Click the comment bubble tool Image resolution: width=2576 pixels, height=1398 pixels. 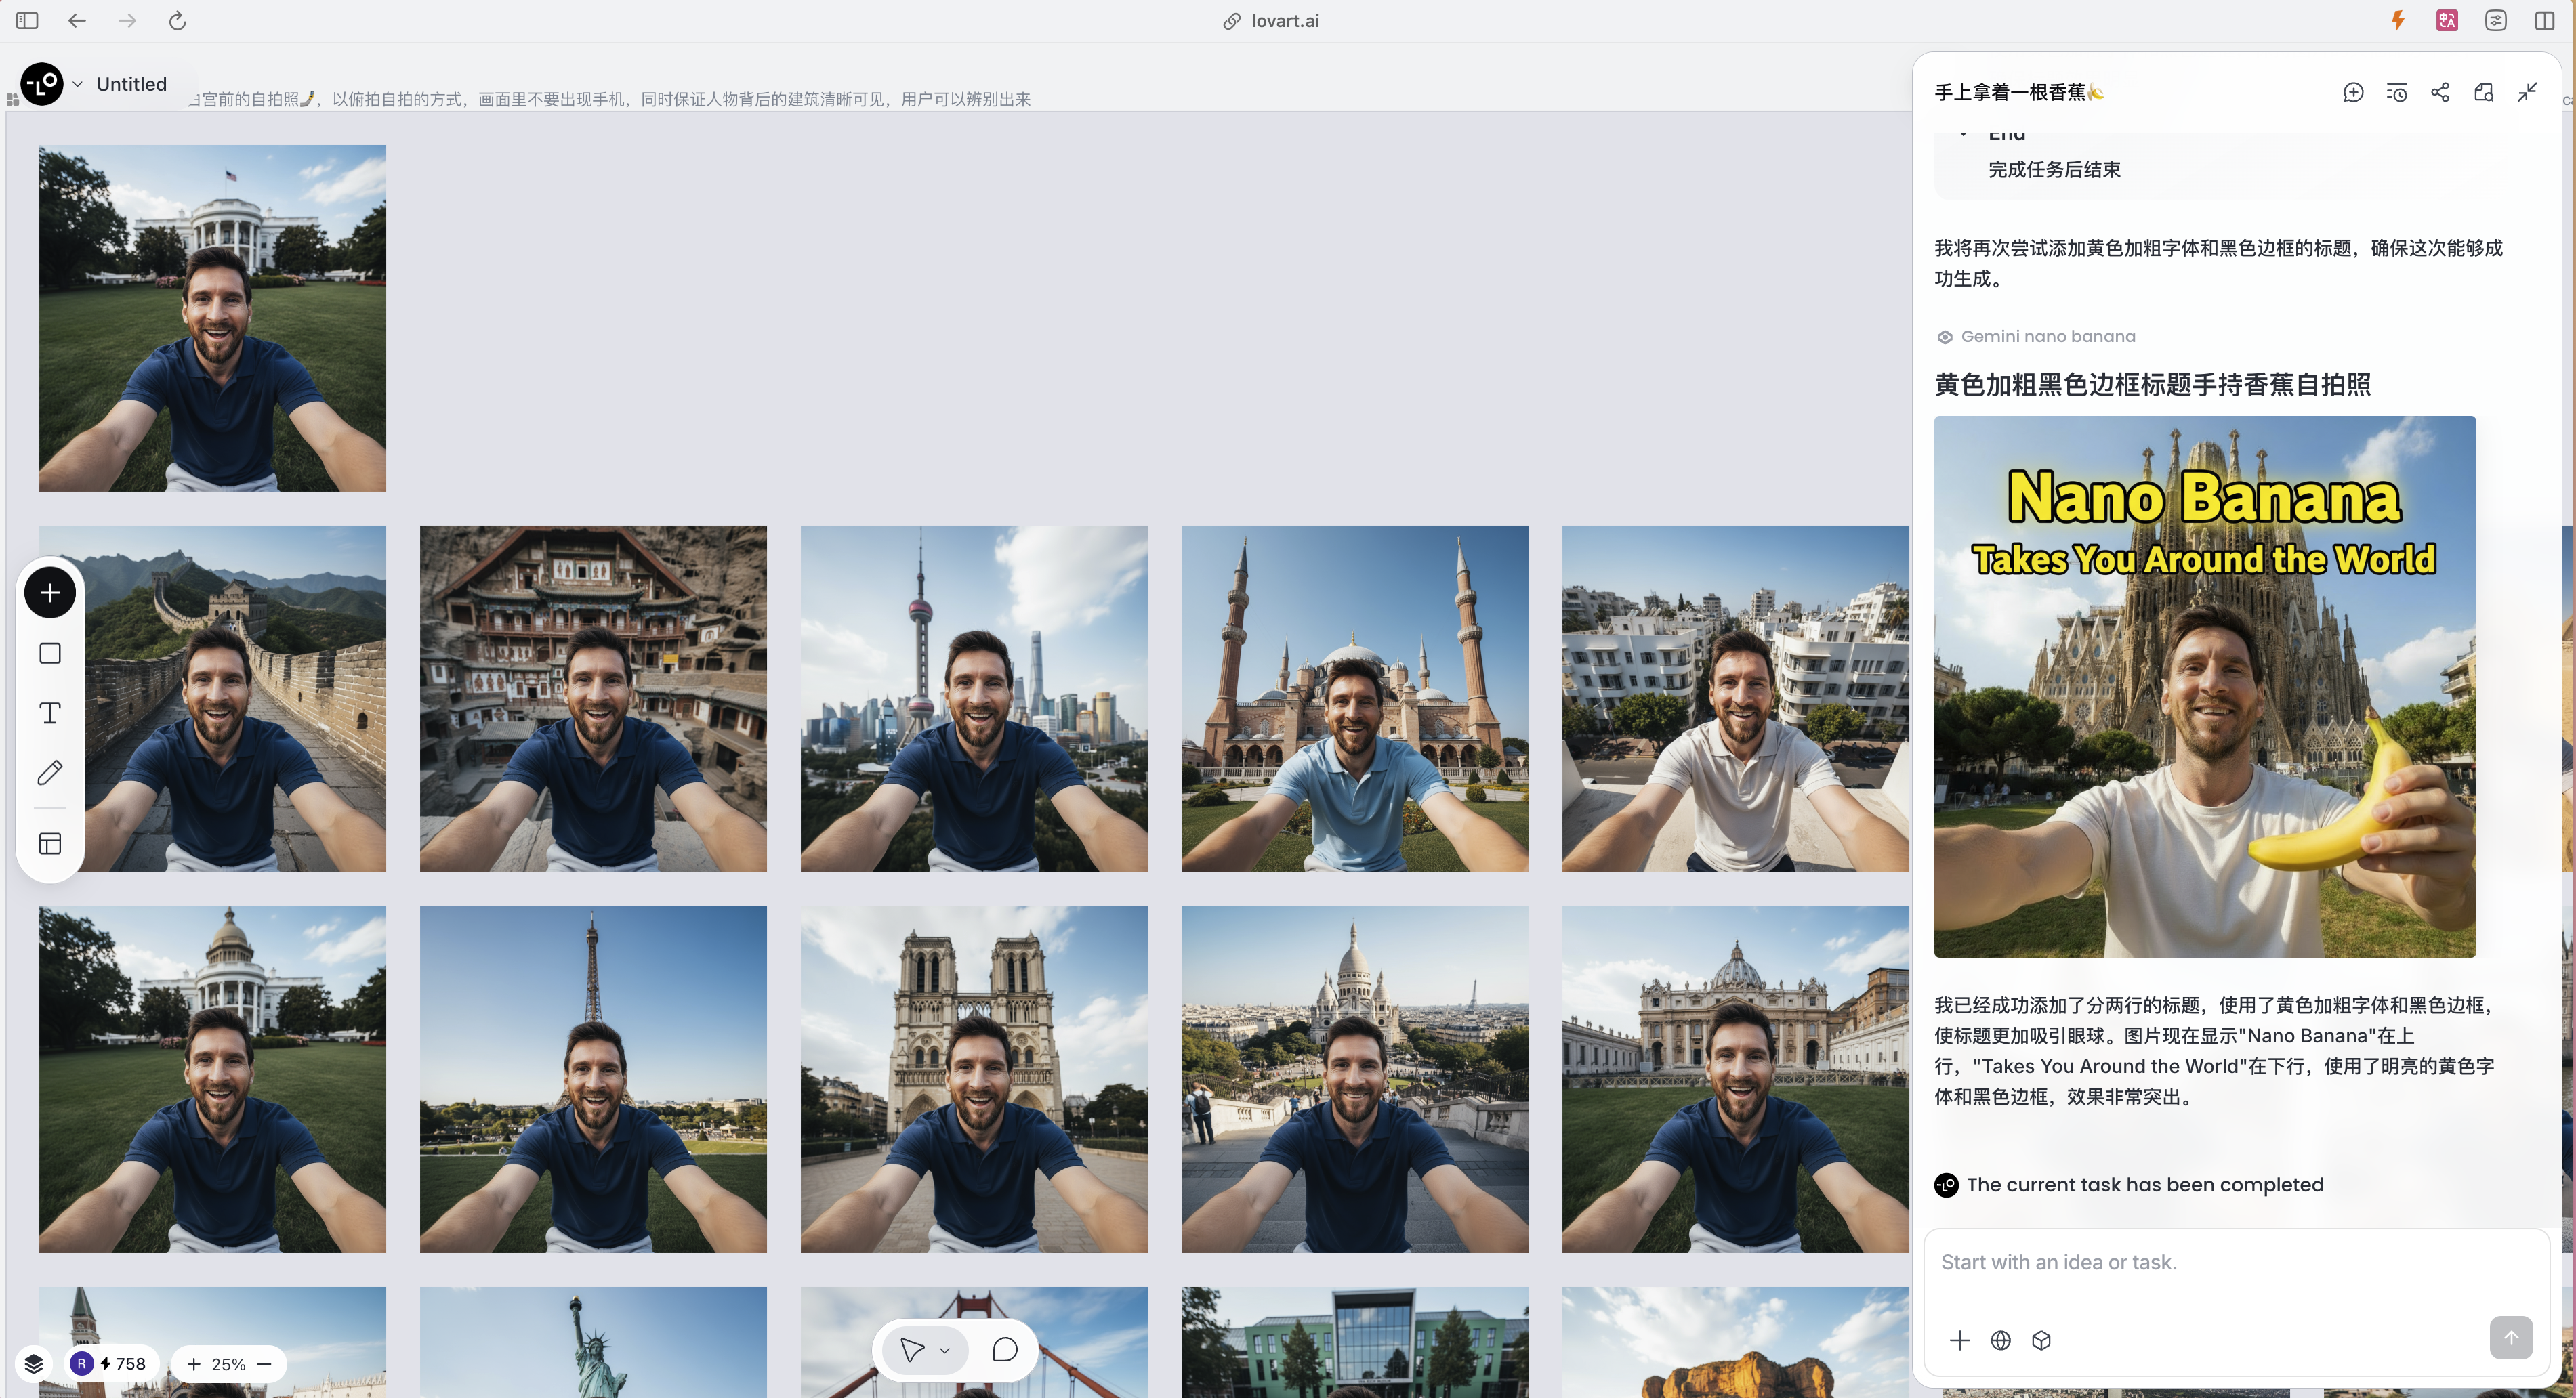pyautogui.click(x=1004, y=1350)
